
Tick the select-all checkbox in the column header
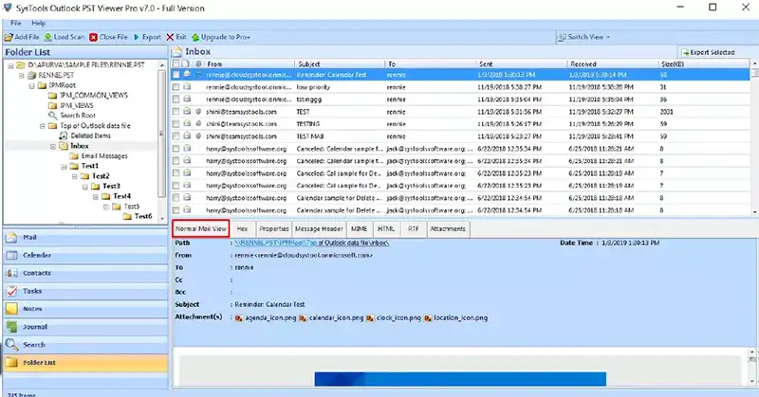point(176,63)
